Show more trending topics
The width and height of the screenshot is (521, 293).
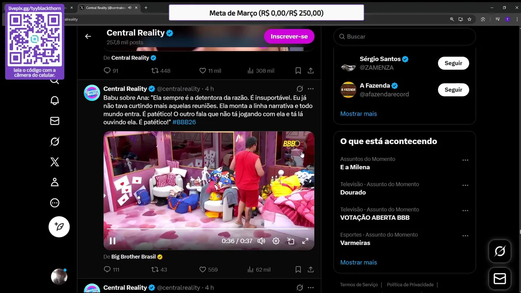359,262
